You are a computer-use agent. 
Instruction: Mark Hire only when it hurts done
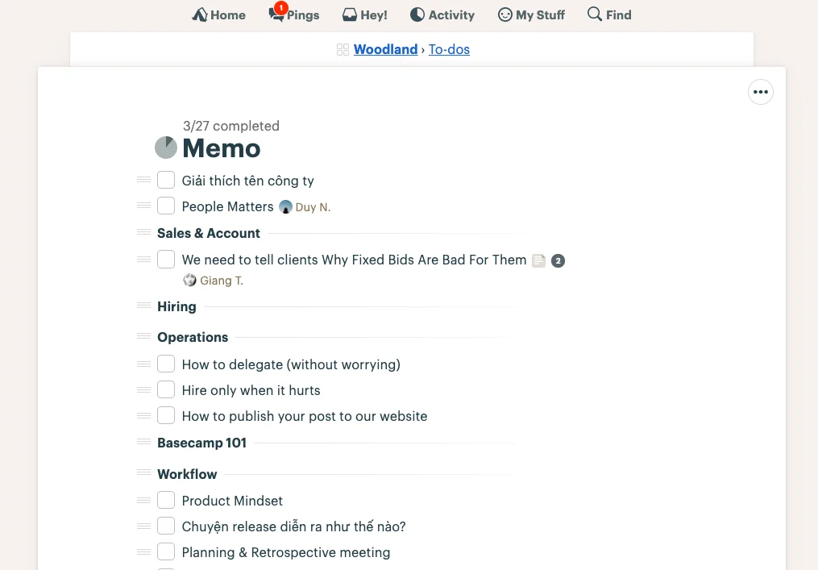coord(166,389)
